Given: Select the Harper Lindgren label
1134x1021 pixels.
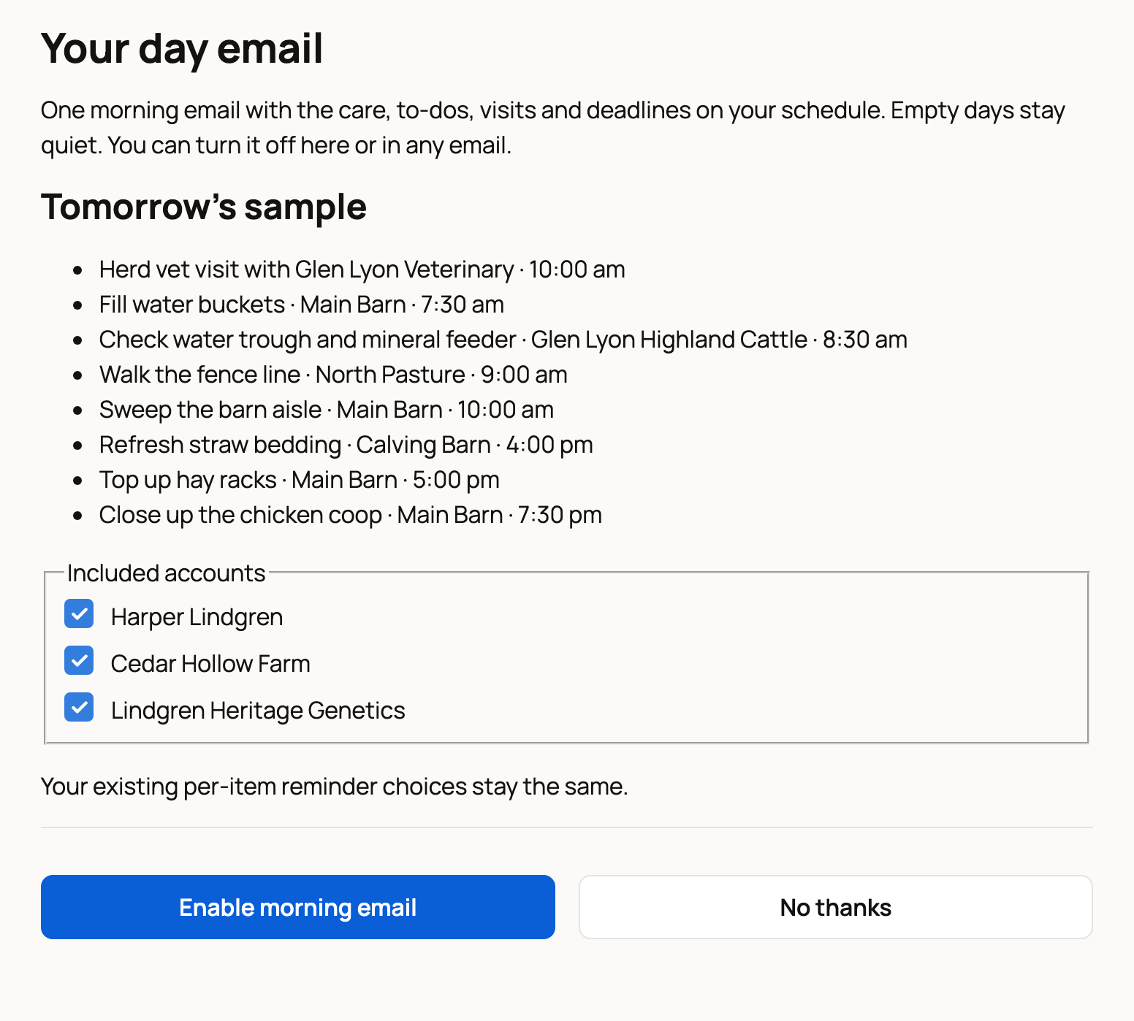Looking at the screenshot, I should click(197, 617).
